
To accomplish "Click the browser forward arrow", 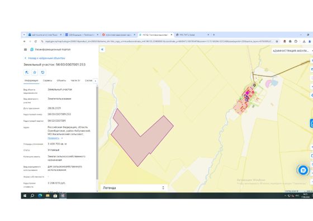I will tap(30, 41).
